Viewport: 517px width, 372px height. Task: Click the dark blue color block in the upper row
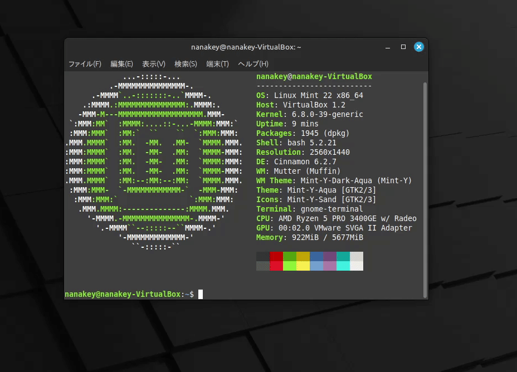[316, 256]
